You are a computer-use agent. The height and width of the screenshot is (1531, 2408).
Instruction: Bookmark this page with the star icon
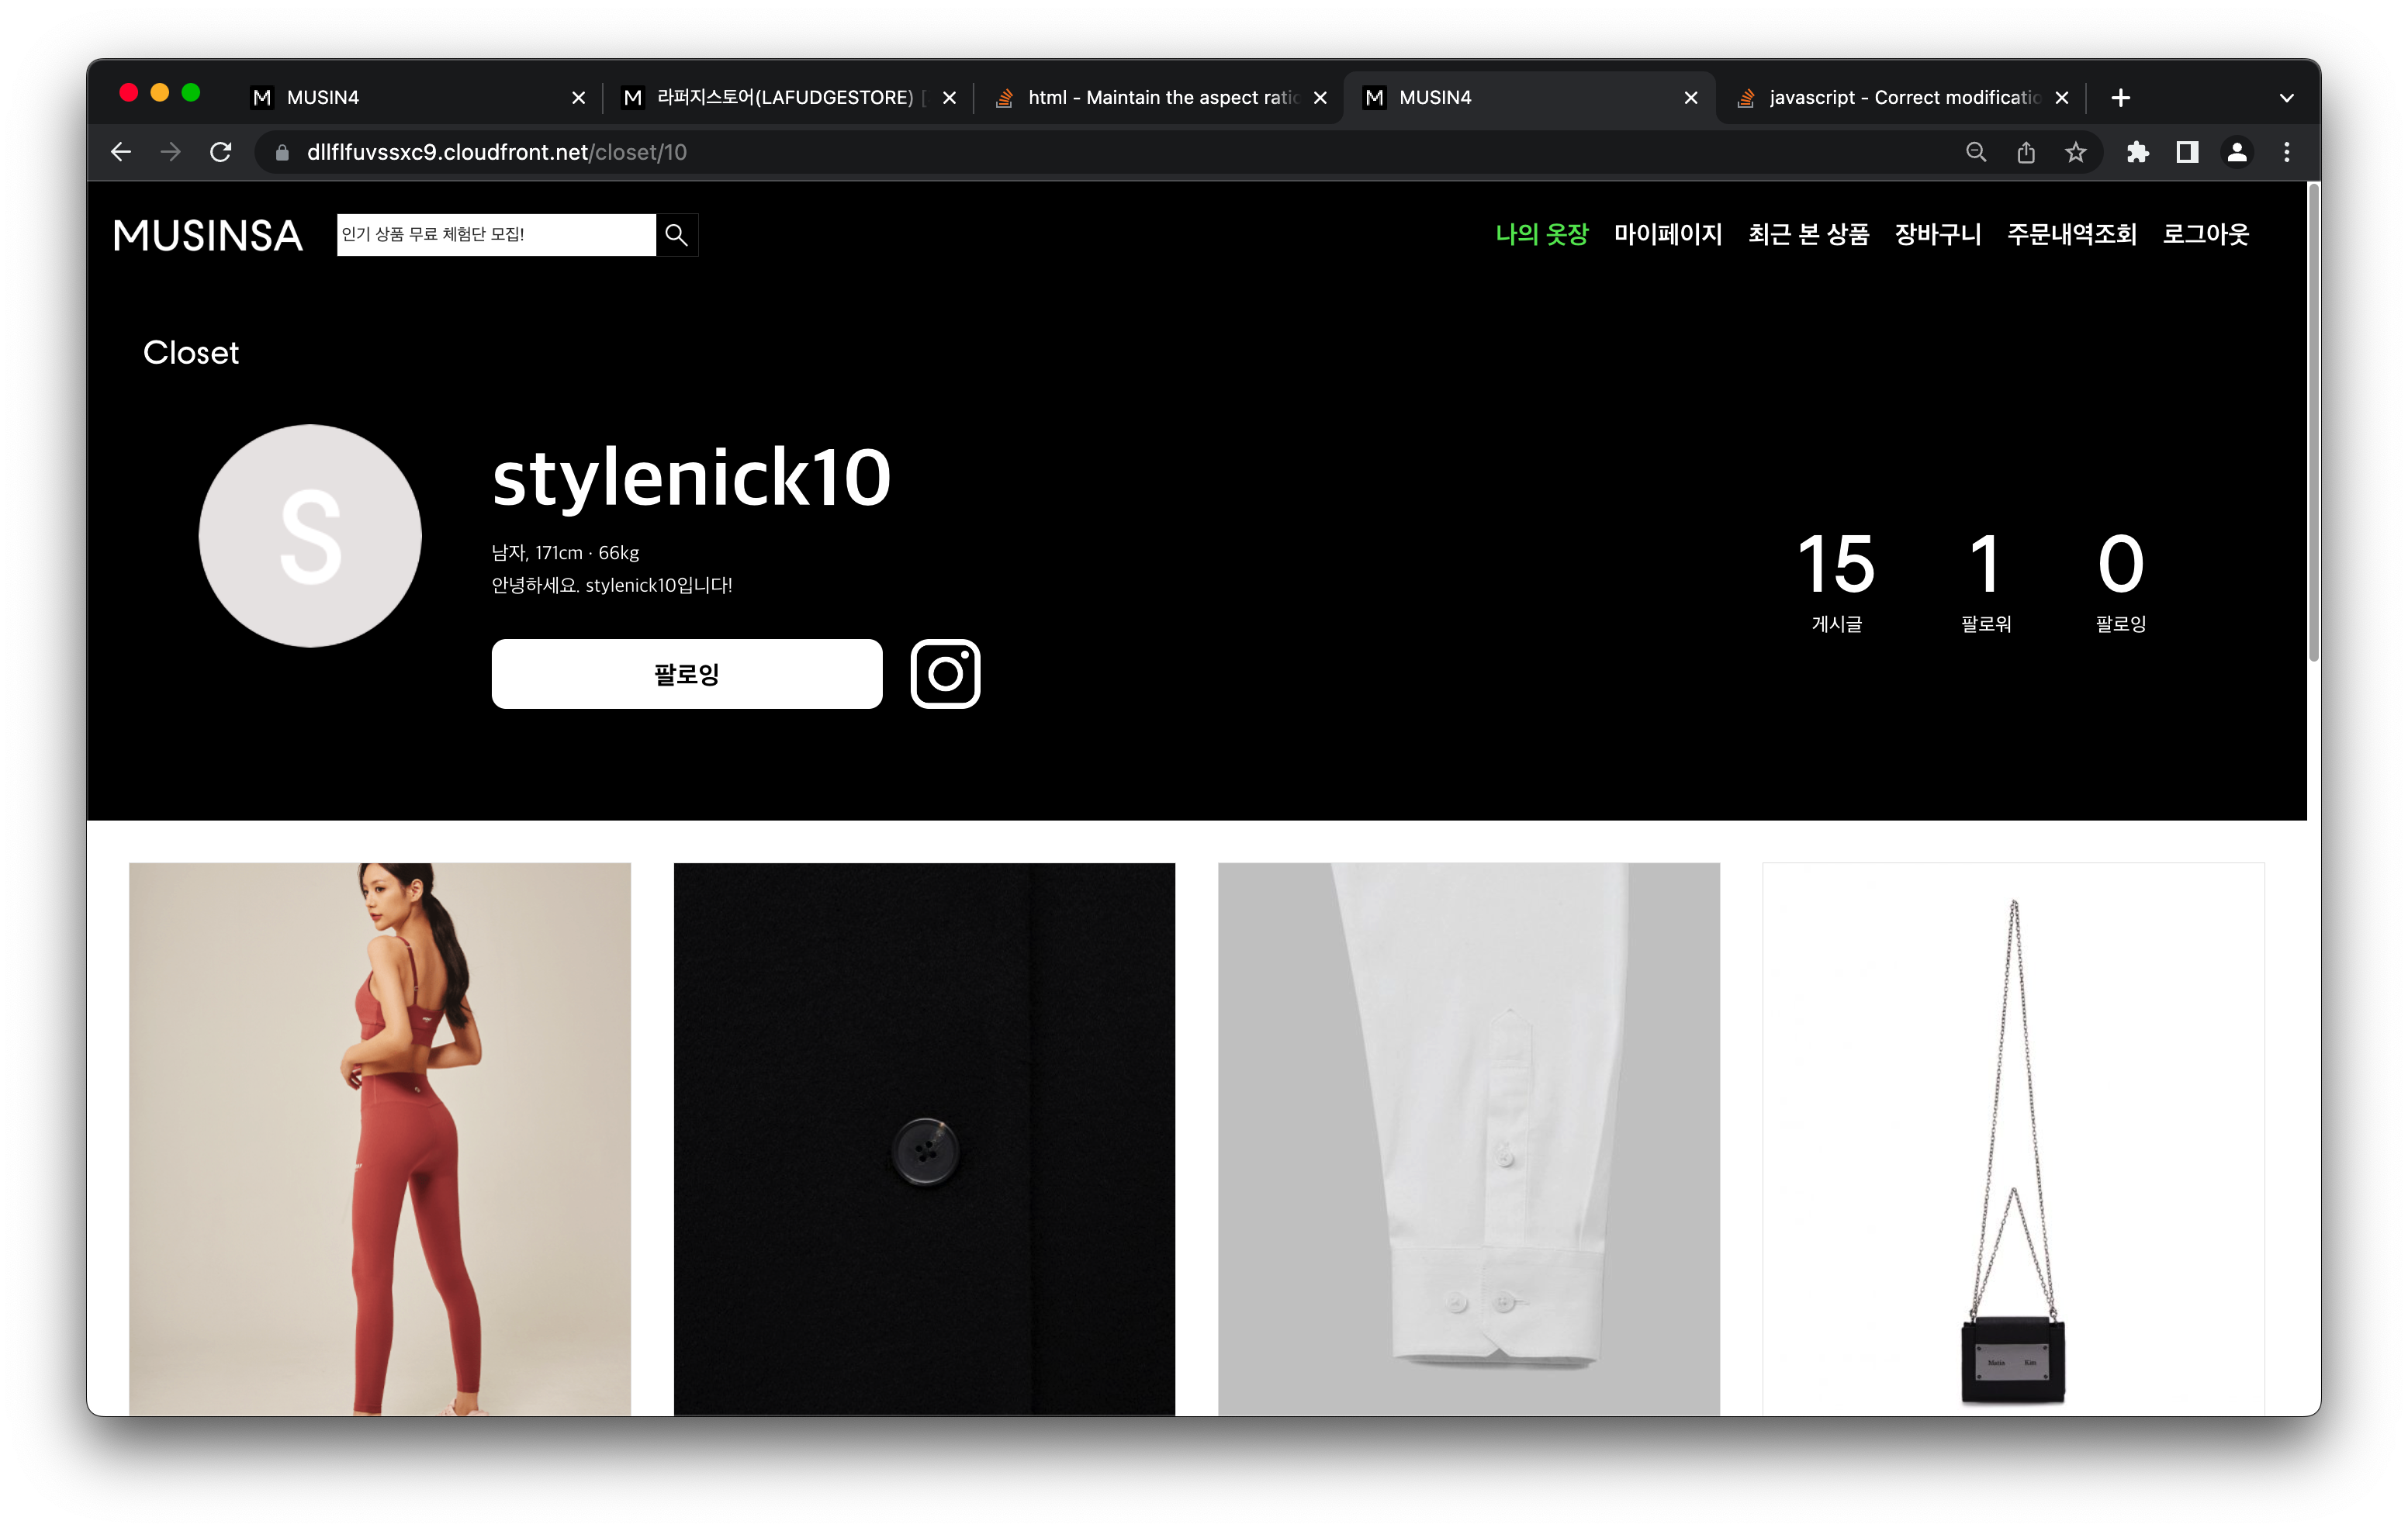[x=2076, y=152]
